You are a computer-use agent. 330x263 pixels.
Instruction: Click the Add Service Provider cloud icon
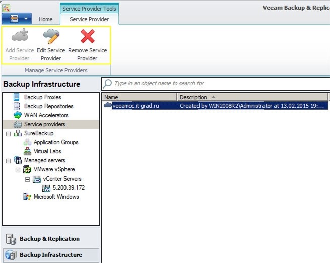(x=20, y=37)
